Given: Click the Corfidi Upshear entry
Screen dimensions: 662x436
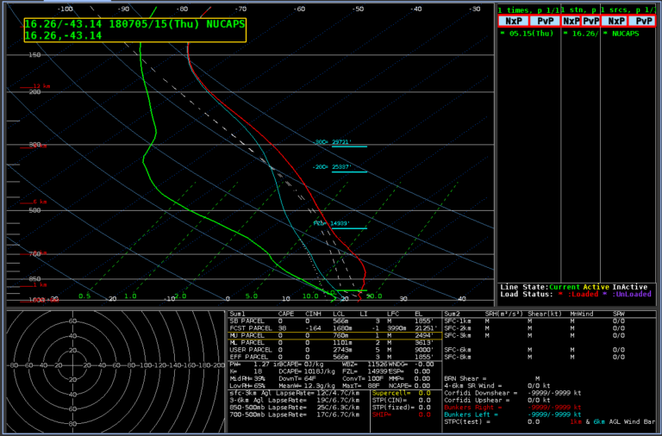Looking at the screenshot, I should coord(497,400).
